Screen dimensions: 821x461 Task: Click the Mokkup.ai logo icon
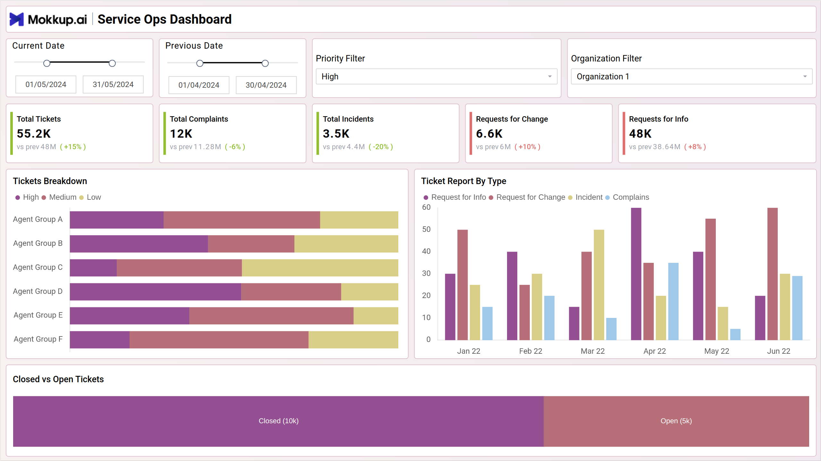click(x=17, y=19)
